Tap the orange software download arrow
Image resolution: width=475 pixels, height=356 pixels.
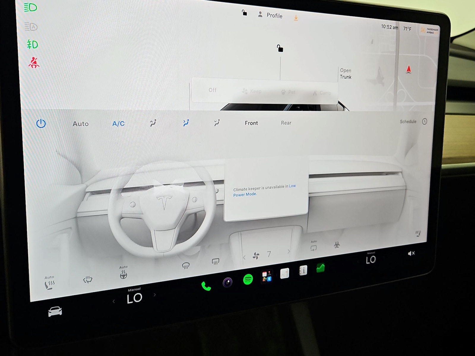pyautogui.click(x=296, y=18)
